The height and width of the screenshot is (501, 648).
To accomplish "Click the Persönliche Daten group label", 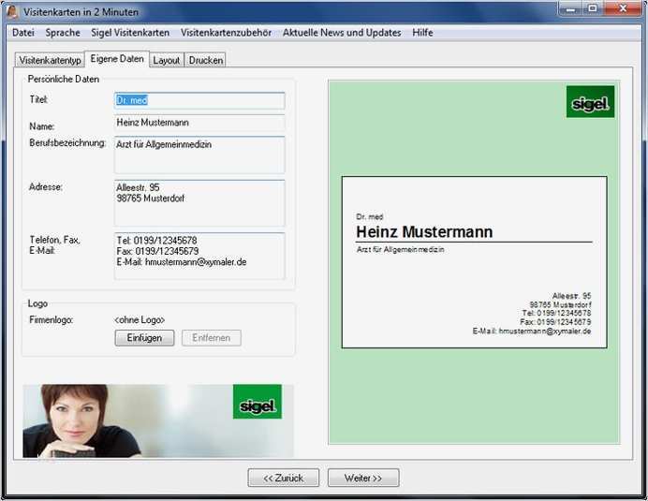I will pos(64,79).
